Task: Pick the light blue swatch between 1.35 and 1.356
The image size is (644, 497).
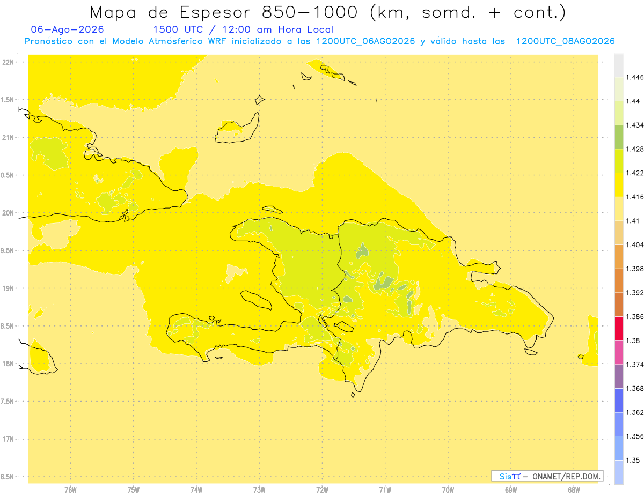Action: 619,448
